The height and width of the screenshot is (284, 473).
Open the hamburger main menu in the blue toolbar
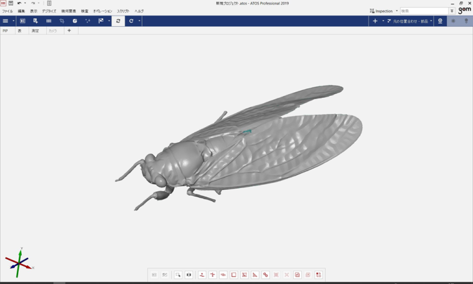6,21
